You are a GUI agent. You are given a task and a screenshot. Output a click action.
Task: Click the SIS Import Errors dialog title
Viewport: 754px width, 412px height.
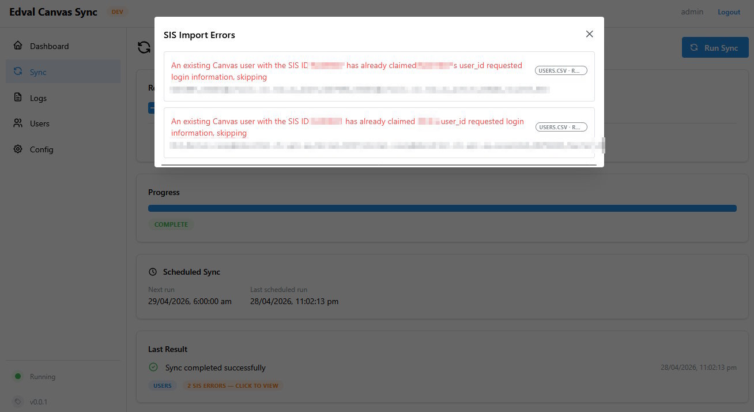[x=199, y=35]
